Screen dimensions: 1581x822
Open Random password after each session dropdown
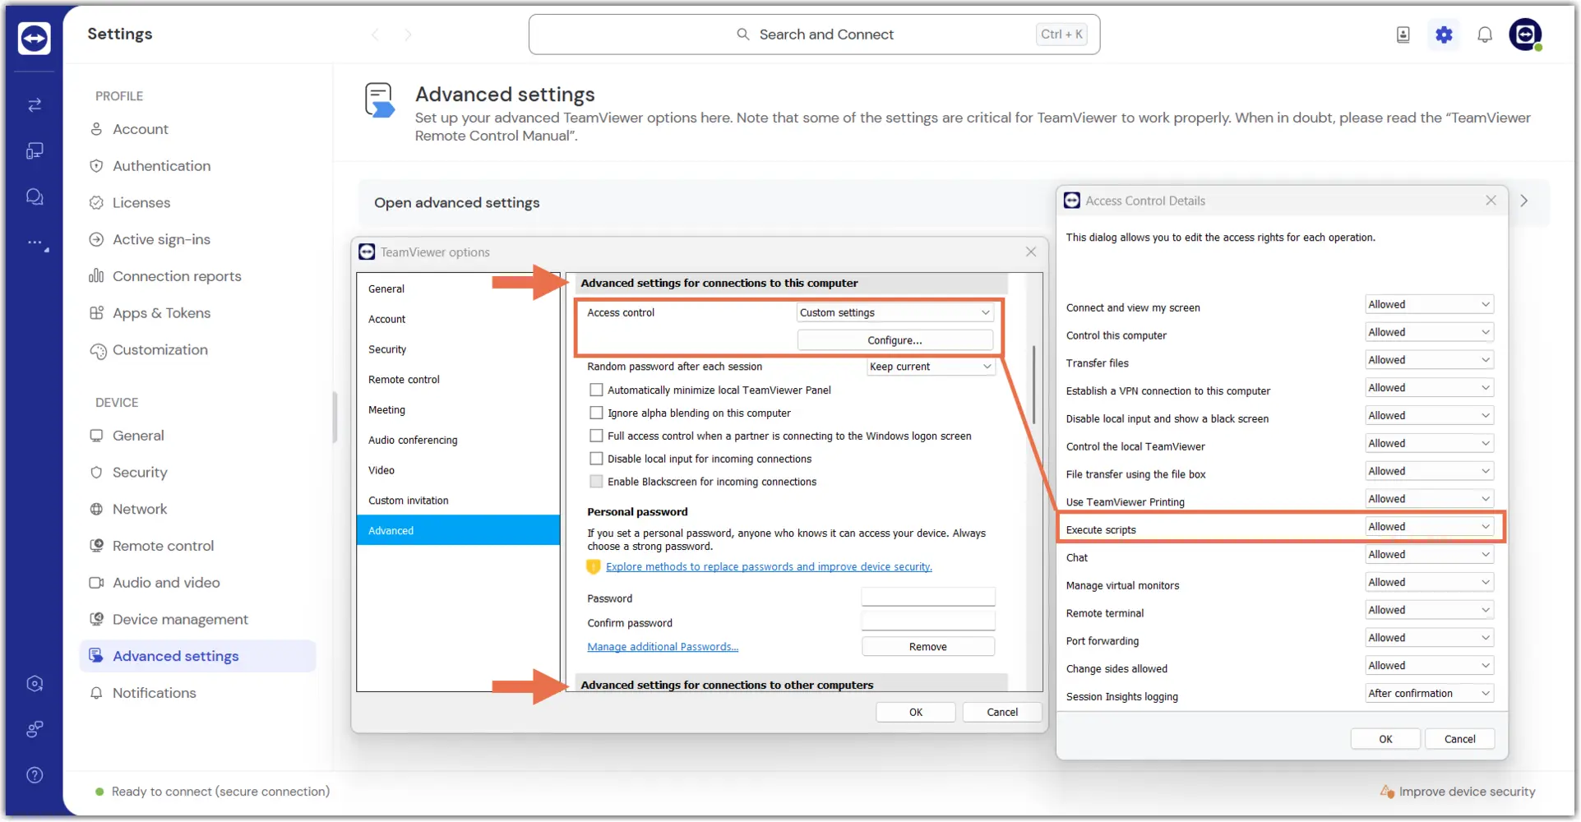tap(931, 367)
